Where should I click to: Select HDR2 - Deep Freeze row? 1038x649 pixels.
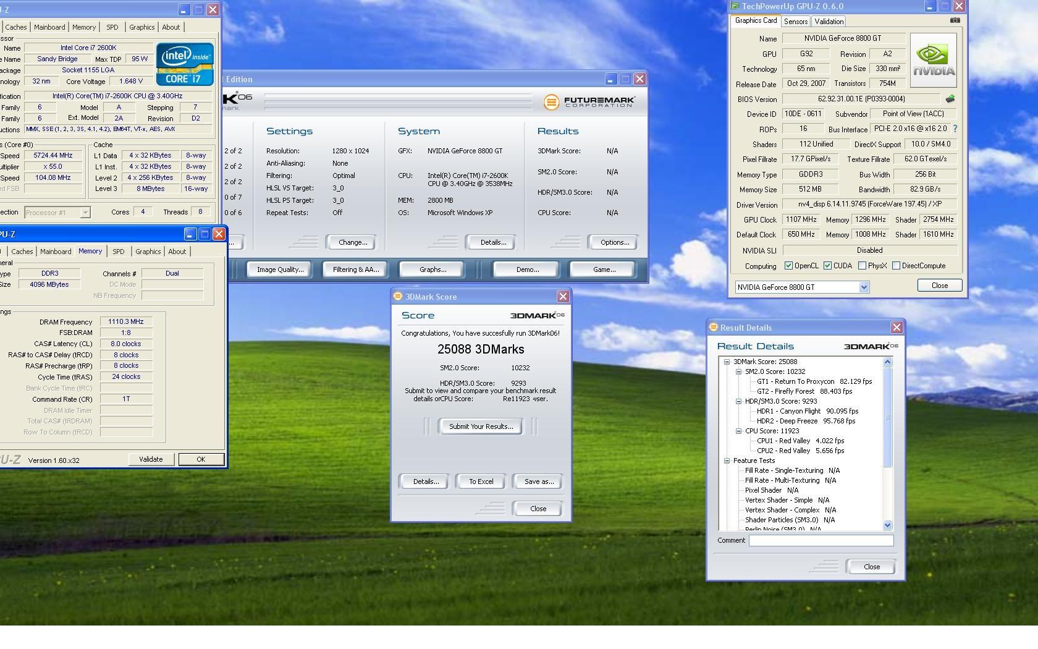pos(806,422)
